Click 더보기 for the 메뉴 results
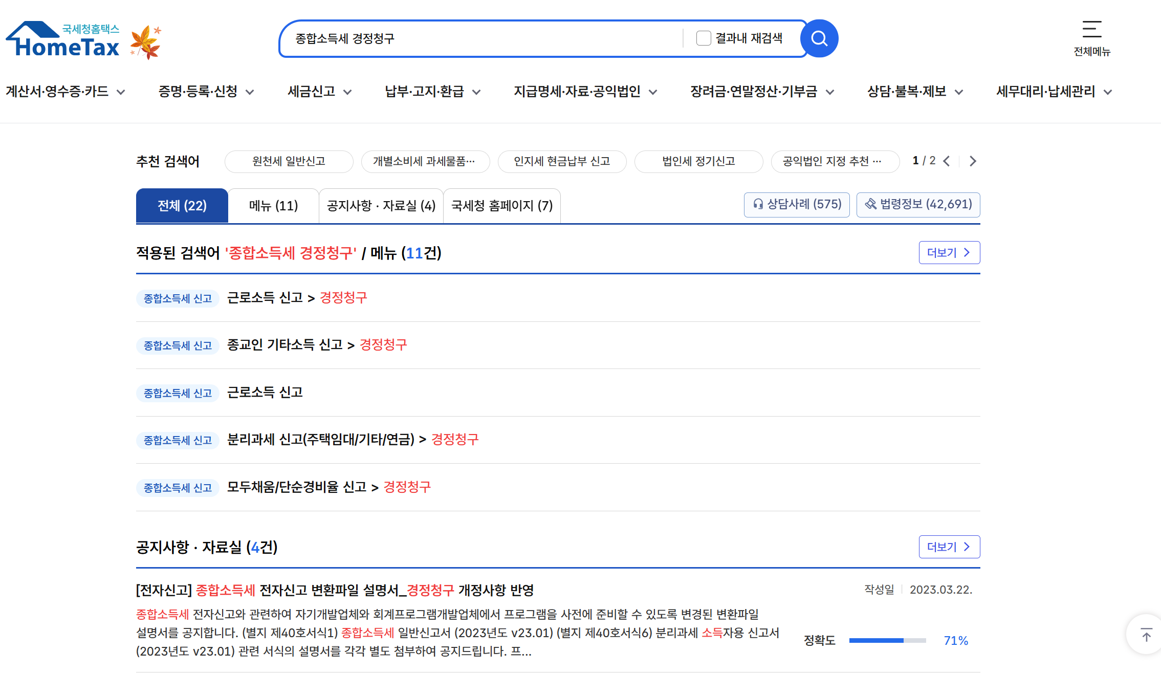Screen dimensions: 1161x673 (949, 253)
